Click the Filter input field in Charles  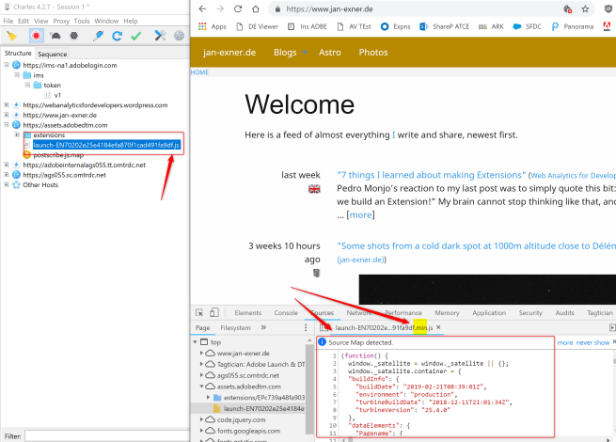click(103, 435)
